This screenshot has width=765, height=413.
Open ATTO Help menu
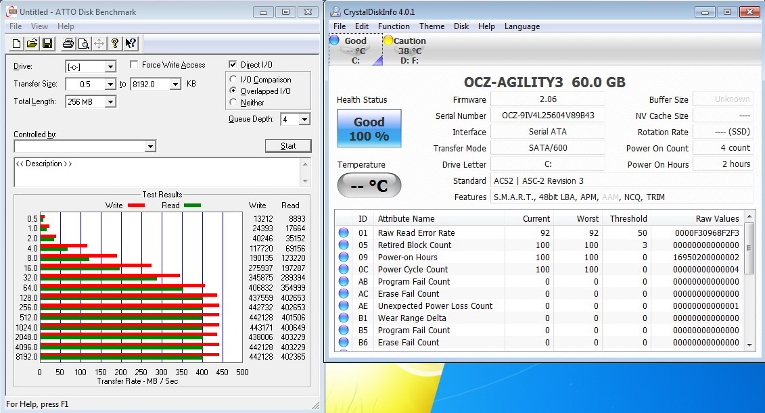pyautogui.click(x=66, y=26)
